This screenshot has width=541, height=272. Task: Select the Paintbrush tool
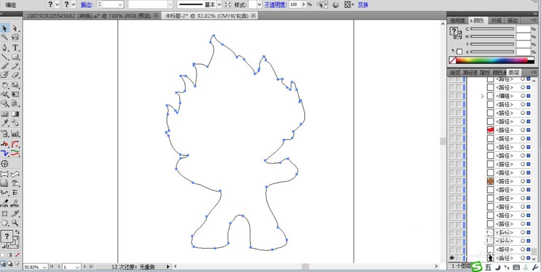point(5,66)
